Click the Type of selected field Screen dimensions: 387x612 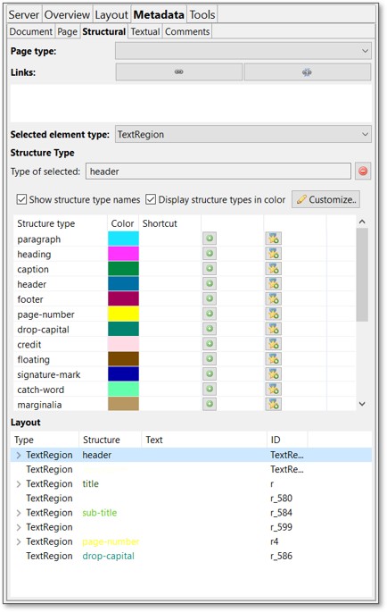point(218,171)
